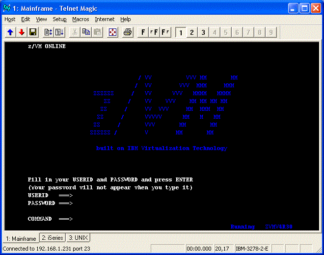Minimize the Telnet Magic window
This screenshot has width=324, height=255.
293,8
